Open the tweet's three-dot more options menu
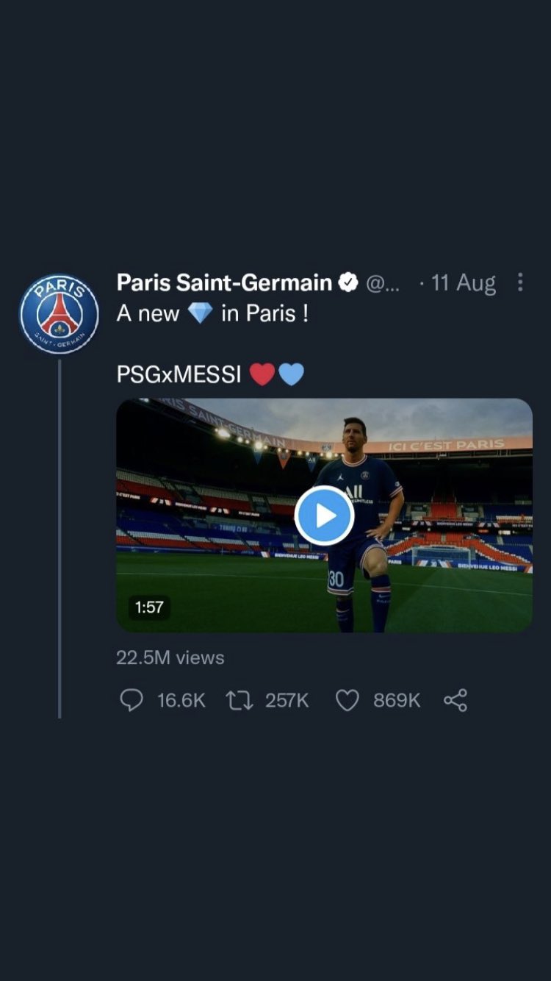The height and width of the screenshot is (981, 551). tap(520, 282)
